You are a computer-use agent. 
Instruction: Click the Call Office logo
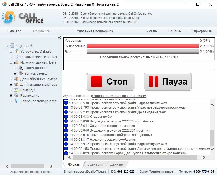tap(23, 17)
